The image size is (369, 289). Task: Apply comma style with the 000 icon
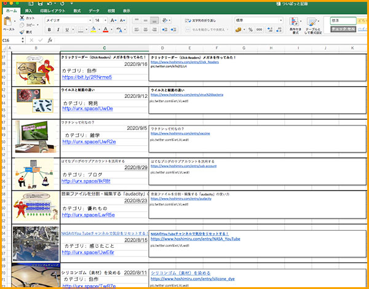(259, 30)
